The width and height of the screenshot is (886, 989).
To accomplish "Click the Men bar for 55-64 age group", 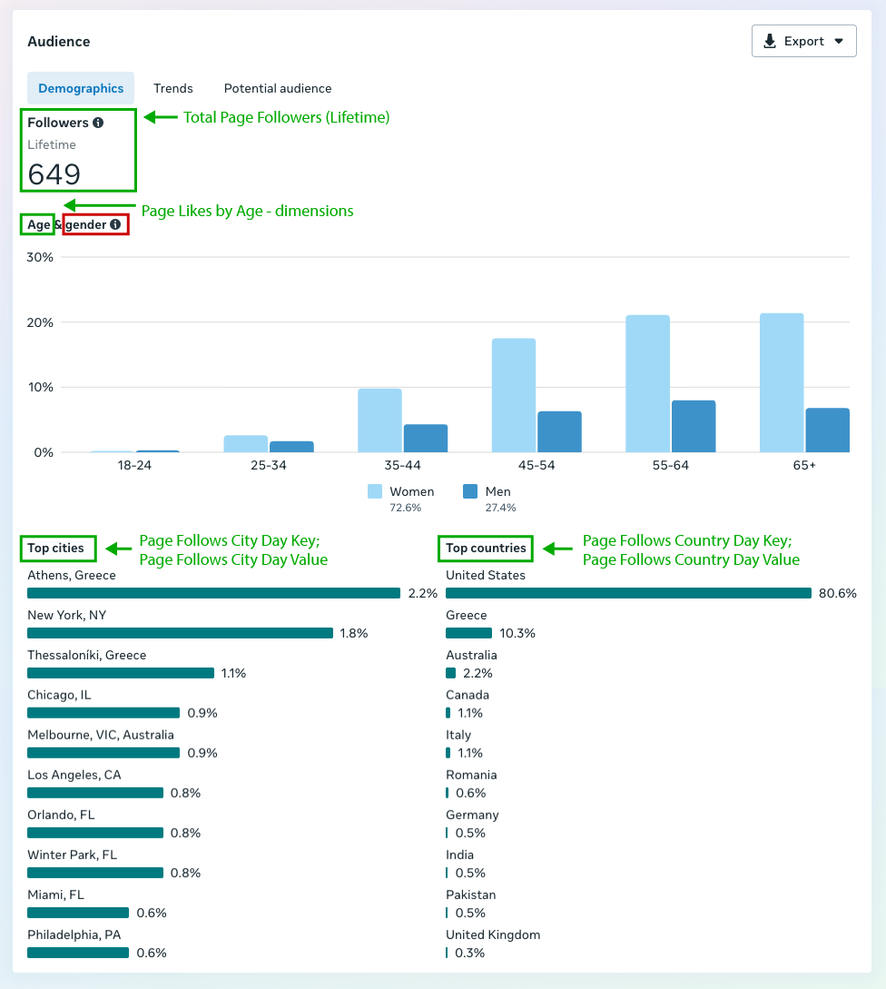I will (694, 426).
